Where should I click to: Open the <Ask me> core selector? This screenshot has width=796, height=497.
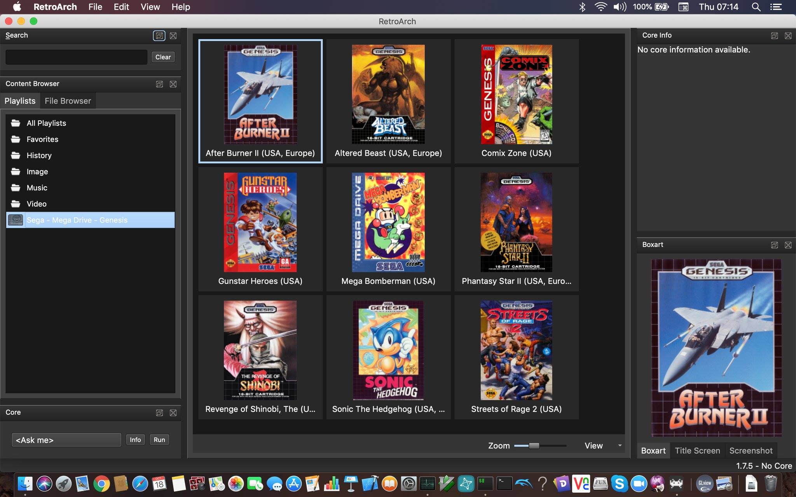(x=66, y=440)
